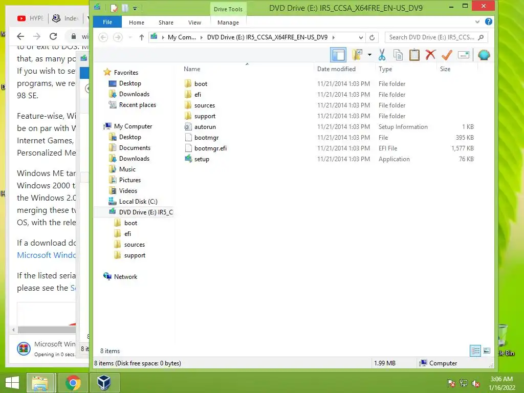
Task: Select the sources folder in file list
Action: pos(205,105)
